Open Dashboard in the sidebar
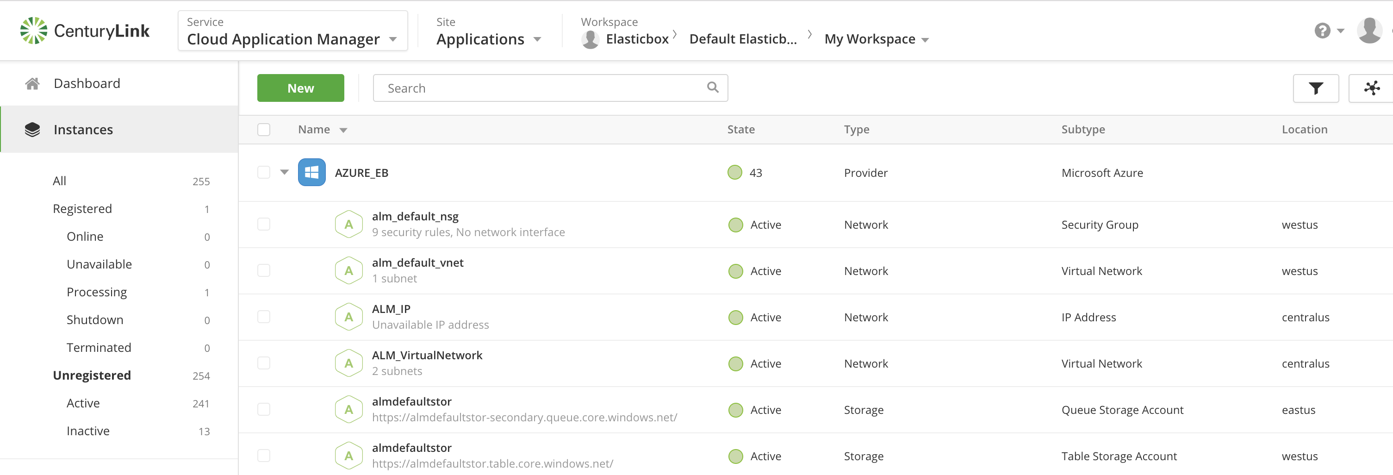Image resolution: width=1393 pixels, height=475 pixels. pyautogui.click(x=119, y=83)
